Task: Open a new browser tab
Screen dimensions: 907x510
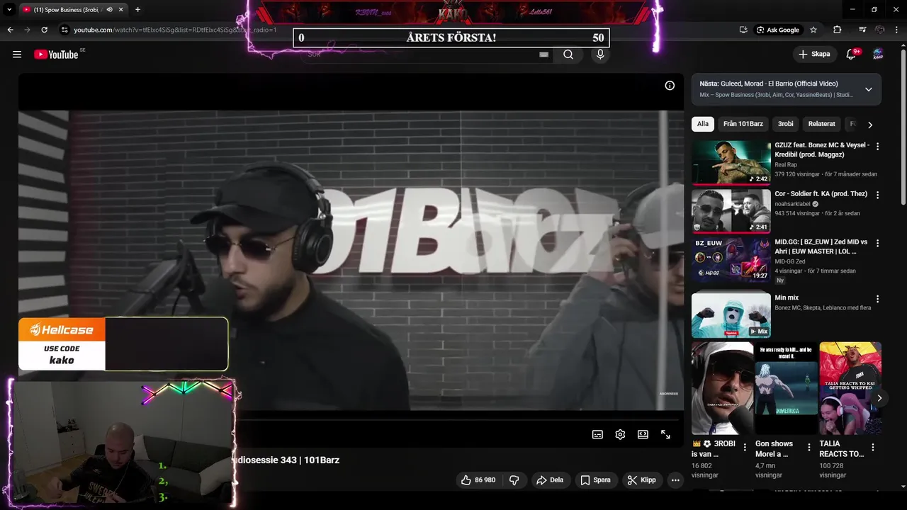Action: coord(137,10)
